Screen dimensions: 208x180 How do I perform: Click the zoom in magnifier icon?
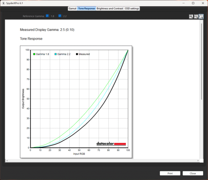(x=191, y=17)
